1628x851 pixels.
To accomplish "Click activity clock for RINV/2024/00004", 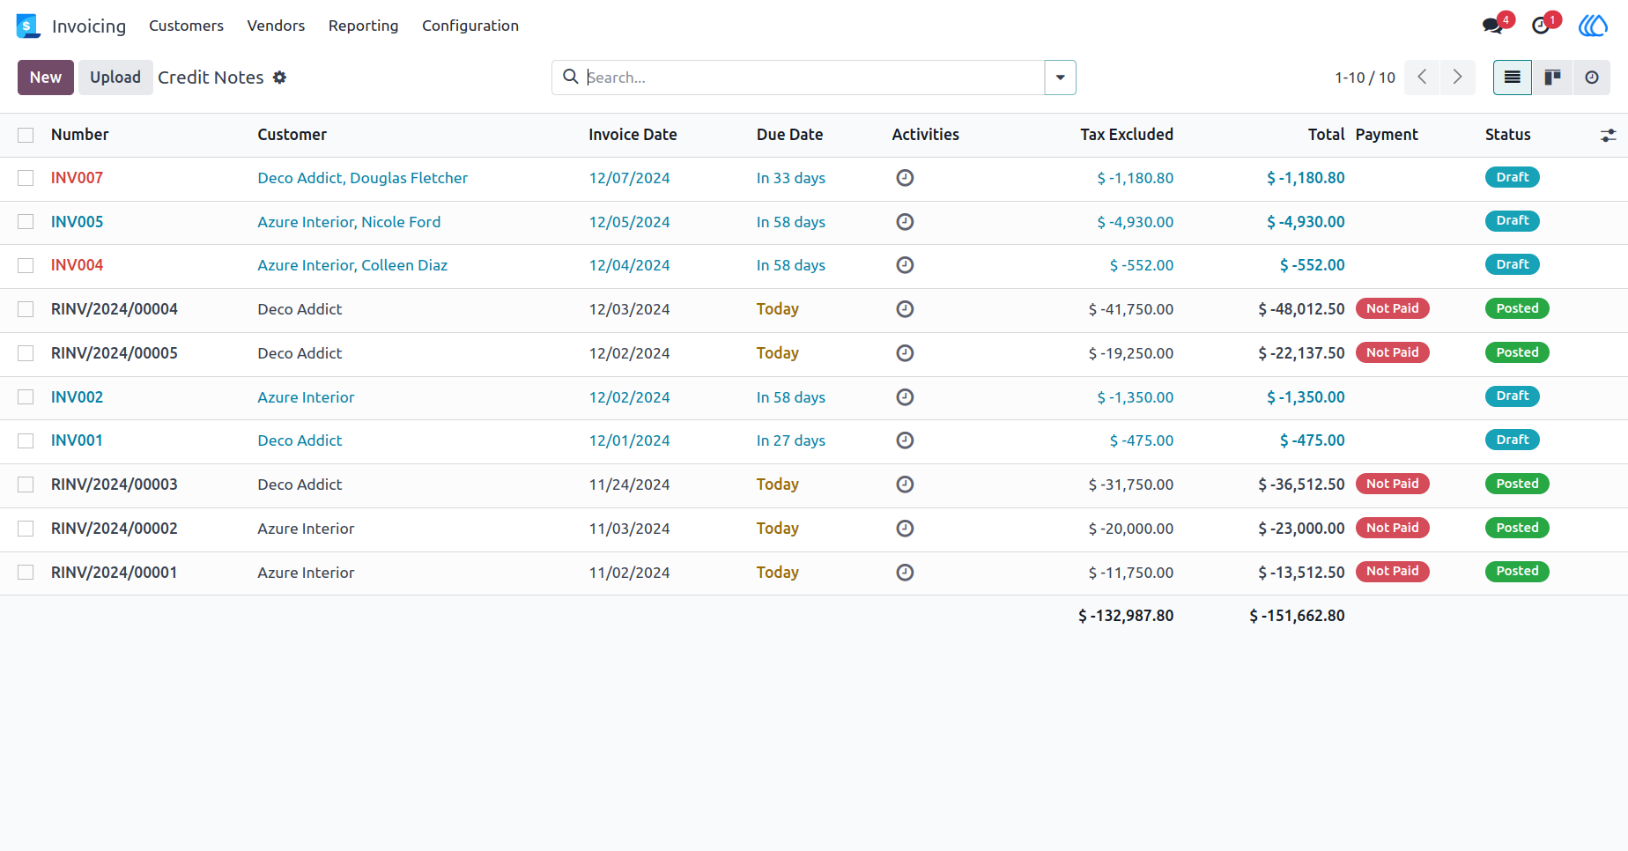I will (905, 309).
